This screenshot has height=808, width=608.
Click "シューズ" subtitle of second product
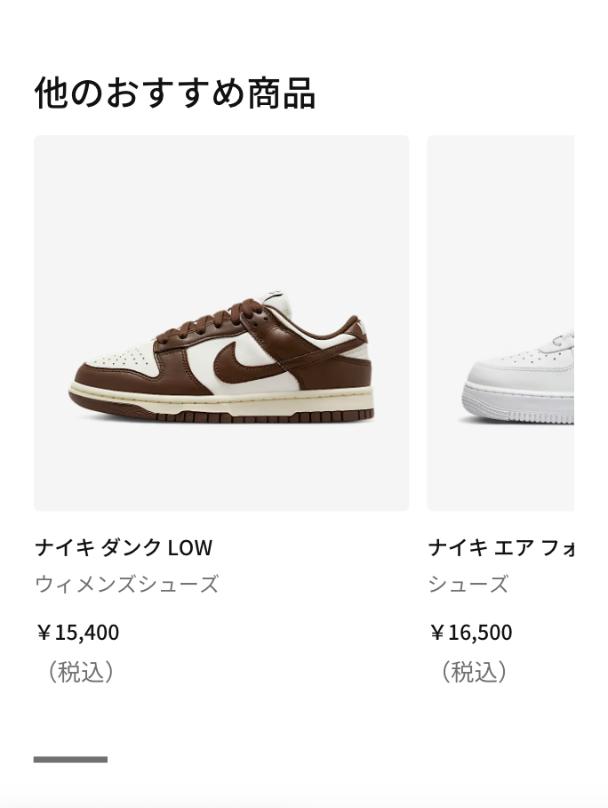[468, 585]
